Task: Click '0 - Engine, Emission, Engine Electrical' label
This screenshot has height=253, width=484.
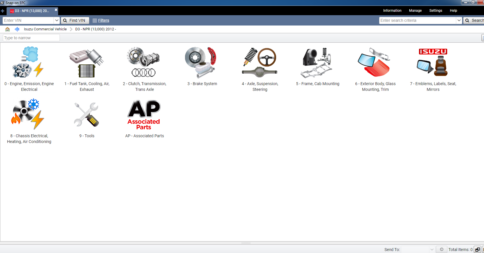Action: pos(29,87)
